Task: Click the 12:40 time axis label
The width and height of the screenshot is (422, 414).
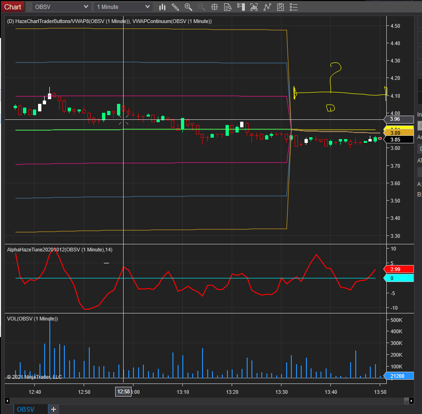Action: (35, 392)
